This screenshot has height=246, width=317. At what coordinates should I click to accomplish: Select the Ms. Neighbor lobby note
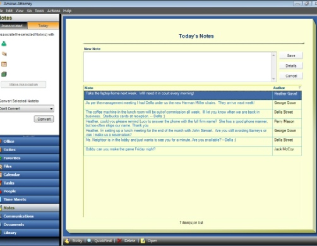[193, 142]
